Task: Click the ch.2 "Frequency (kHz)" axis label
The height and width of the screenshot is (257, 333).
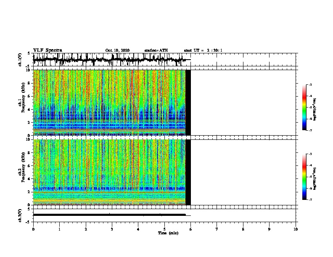Action: pyautogui.click(x=23, y=167)
